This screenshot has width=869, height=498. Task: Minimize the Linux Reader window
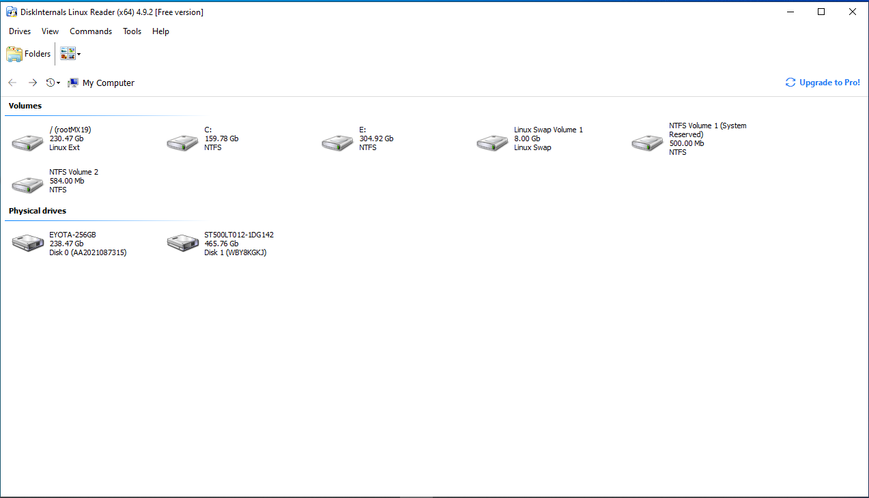pyautogui.click(x=790, y=12)
